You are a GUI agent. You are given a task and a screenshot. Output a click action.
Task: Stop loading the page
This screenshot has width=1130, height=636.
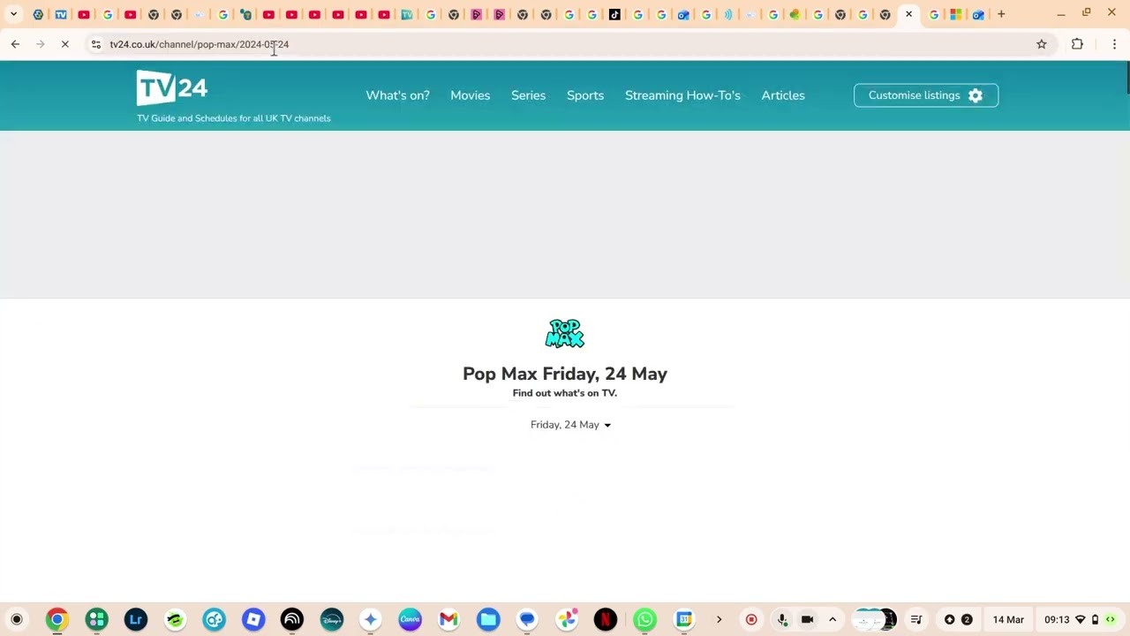[65, 44]
